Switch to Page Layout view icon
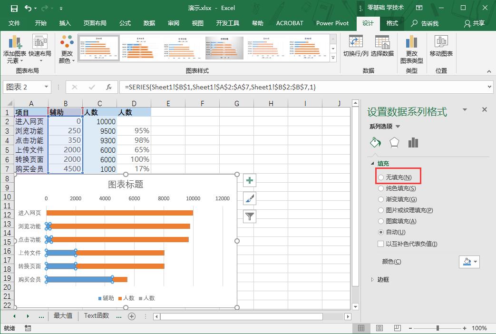 tap(379, 328)
